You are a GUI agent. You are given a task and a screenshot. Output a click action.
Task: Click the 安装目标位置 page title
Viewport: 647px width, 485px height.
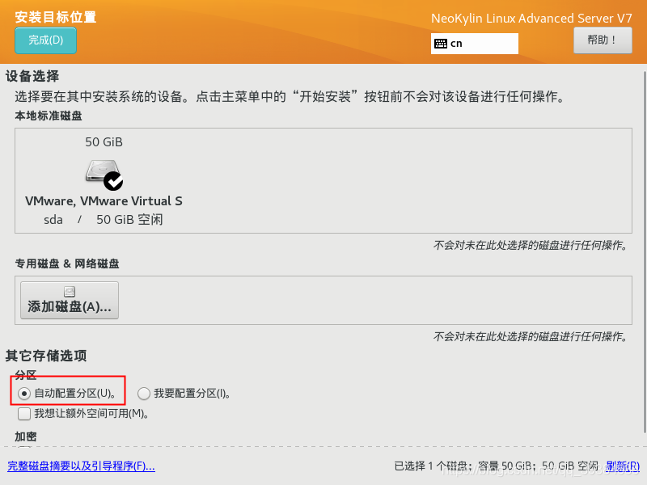(x=56, y=17)
